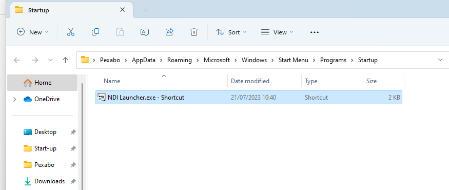Click the pin icon beside Start-up
This screenshot has height=190, width=449.
[x=73, y=148]
